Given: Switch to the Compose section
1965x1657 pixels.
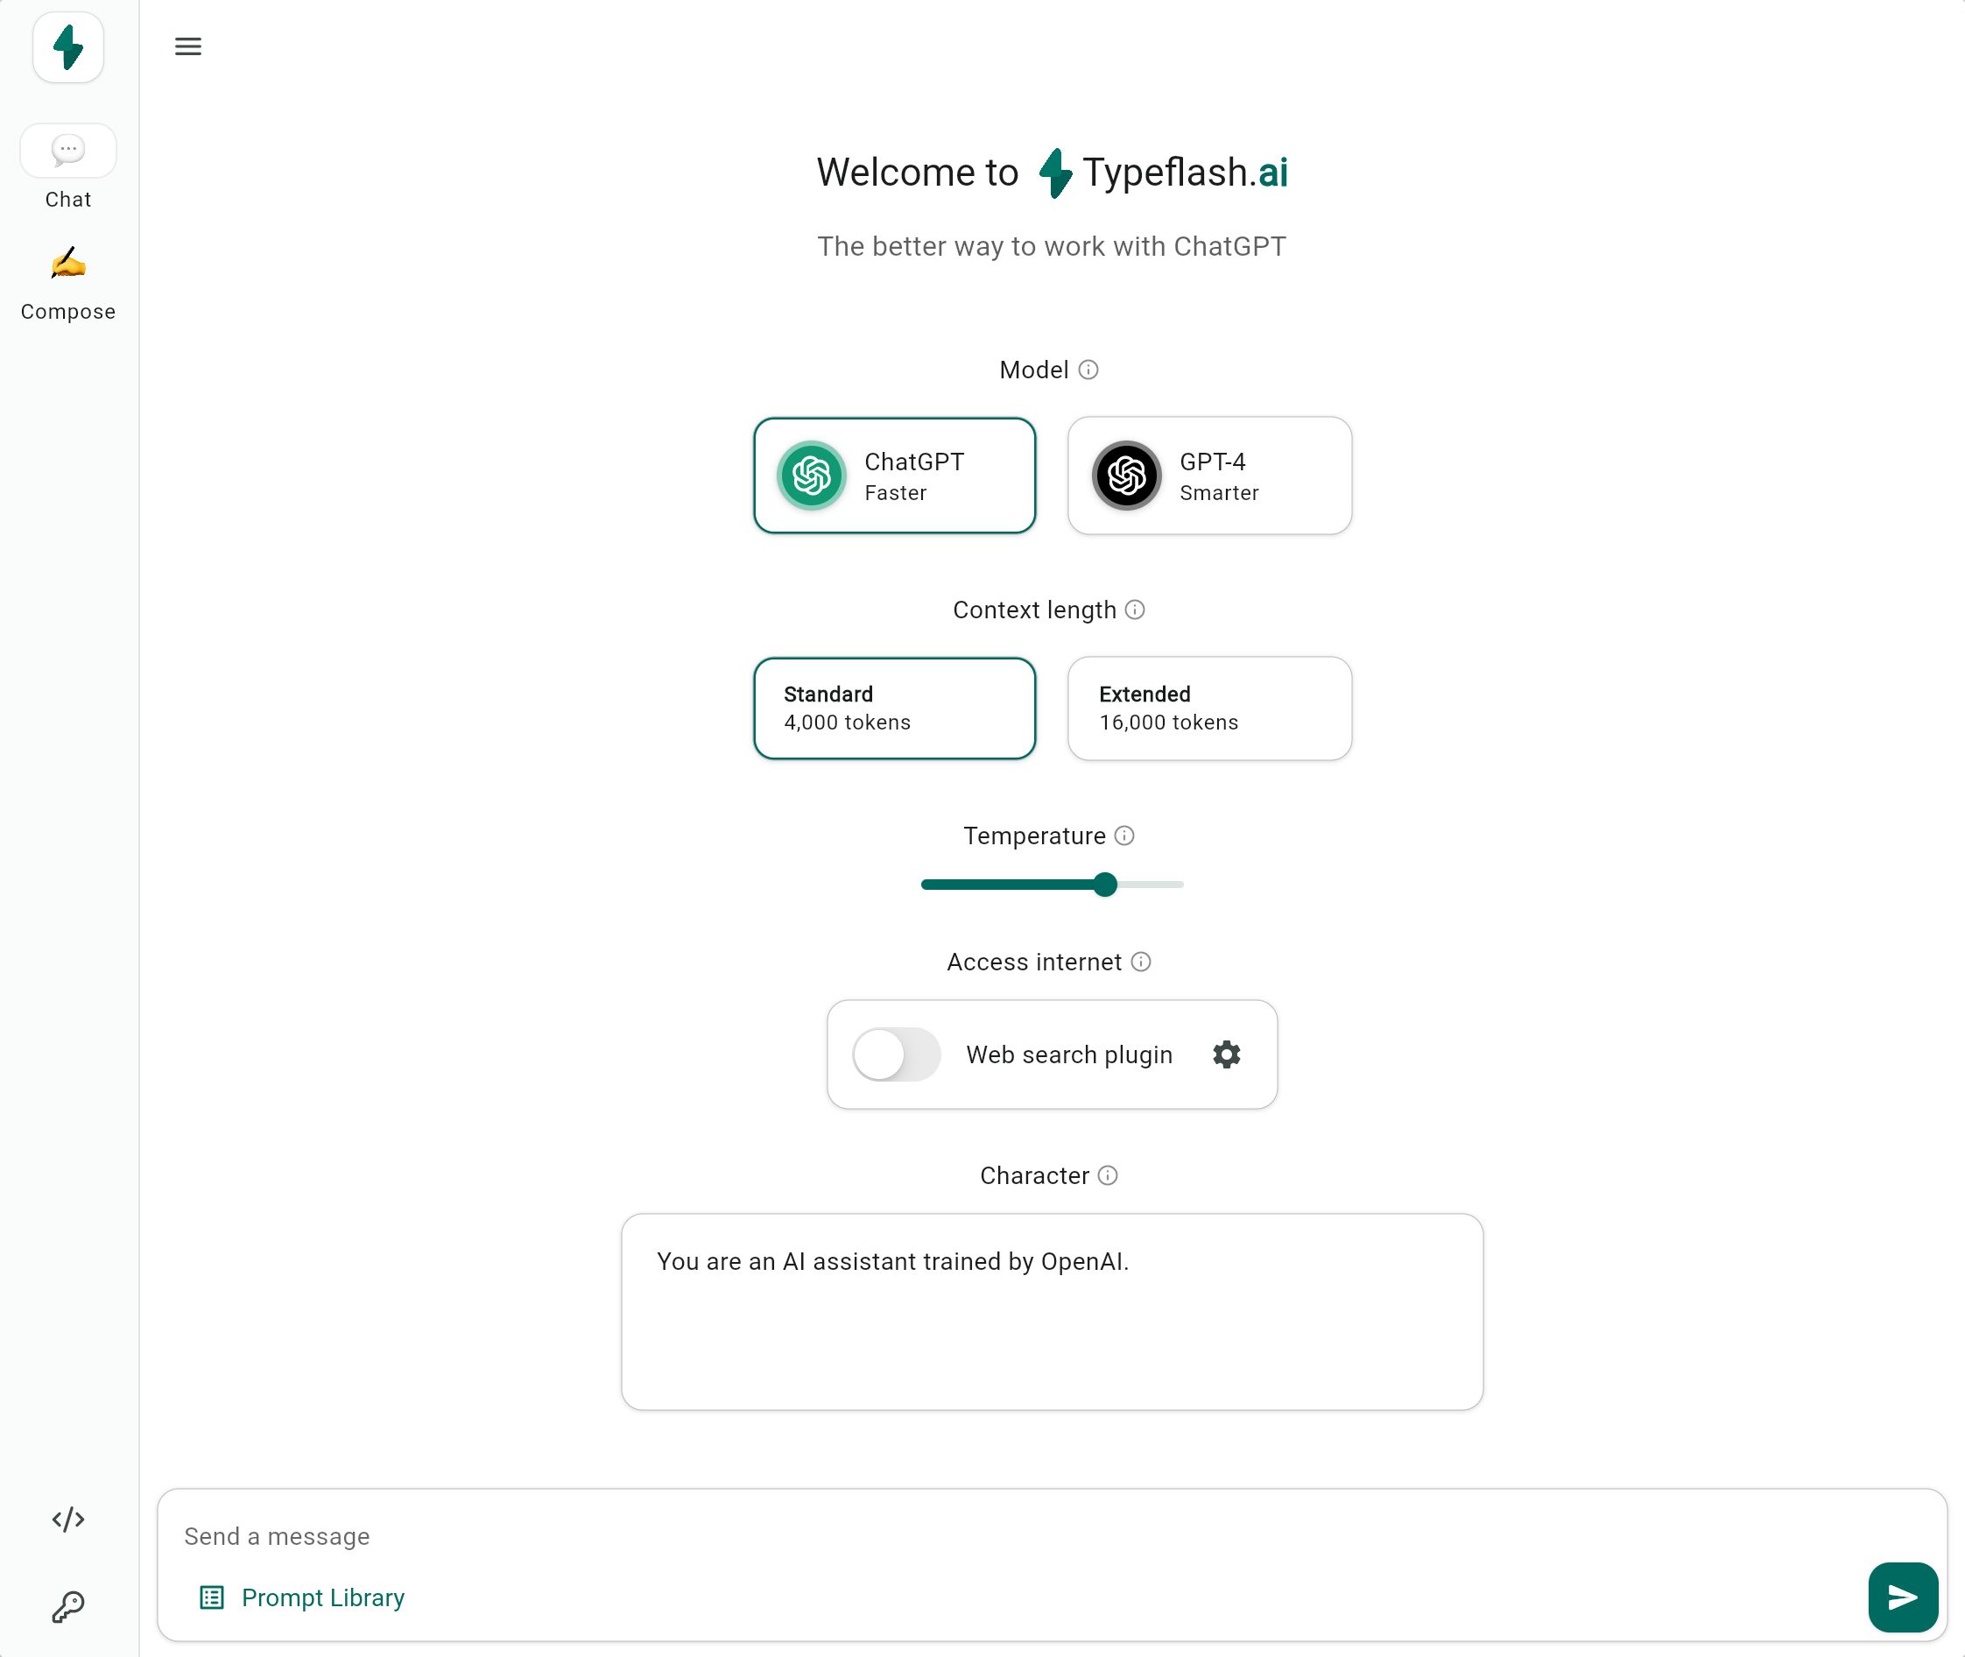Looking at the screenshot, I should 68,284.
